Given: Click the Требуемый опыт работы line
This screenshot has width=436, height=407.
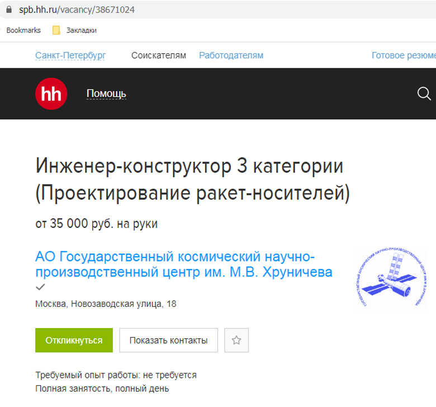Looking at the screenshot, I should 116,375.
